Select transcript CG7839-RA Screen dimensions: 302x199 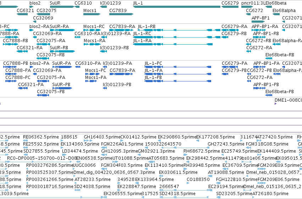[x=122, y=26]
